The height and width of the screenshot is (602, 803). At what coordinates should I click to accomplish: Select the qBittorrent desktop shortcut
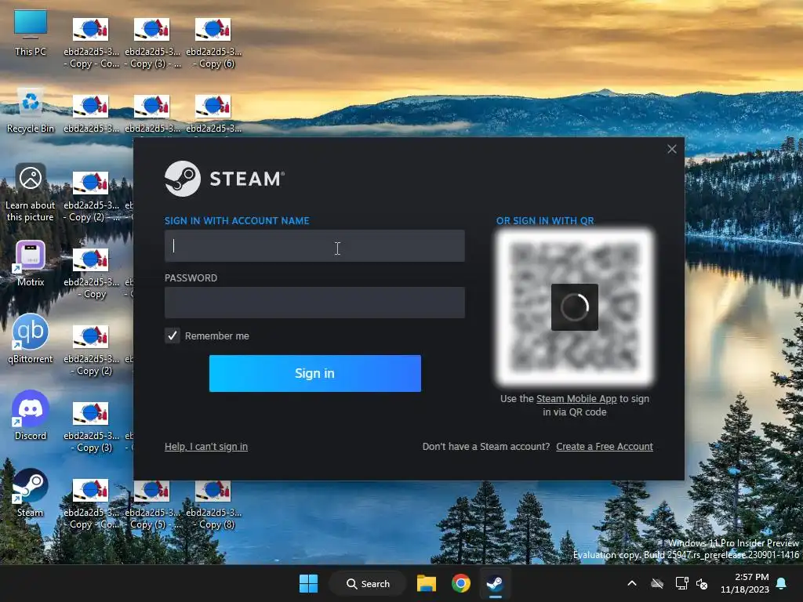coord(31,339)
